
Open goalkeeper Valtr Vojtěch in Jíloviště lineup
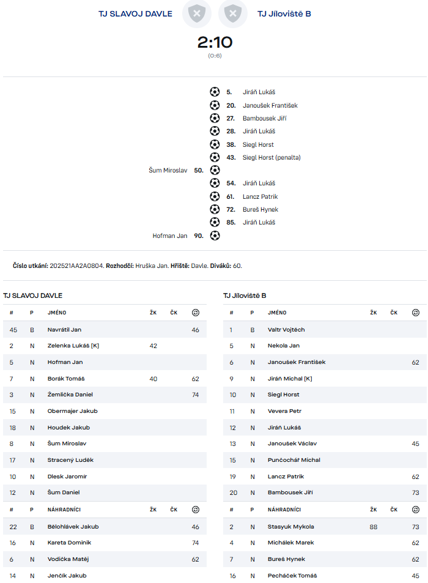[286, 330]
